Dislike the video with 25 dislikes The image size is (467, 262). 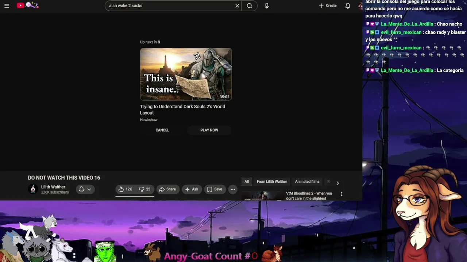(x=144, y=189)
